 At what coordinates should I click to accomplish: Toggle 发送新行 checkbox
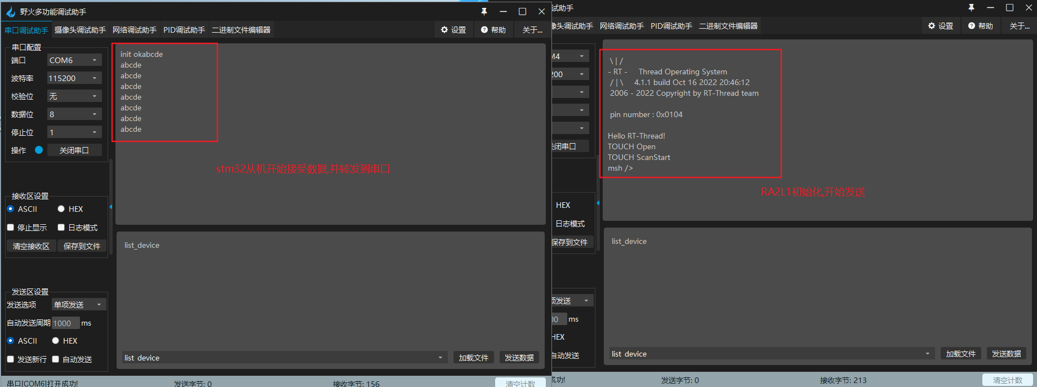click(x=10, y=359)
